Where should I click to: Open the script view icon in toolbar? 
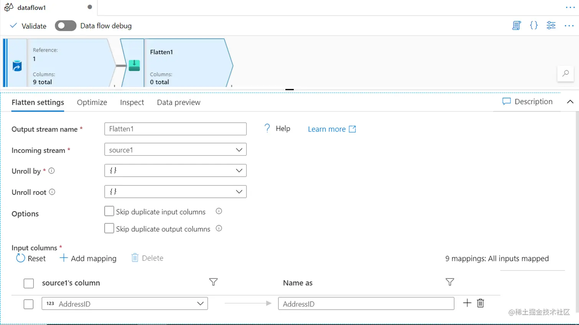click(516, 26)
